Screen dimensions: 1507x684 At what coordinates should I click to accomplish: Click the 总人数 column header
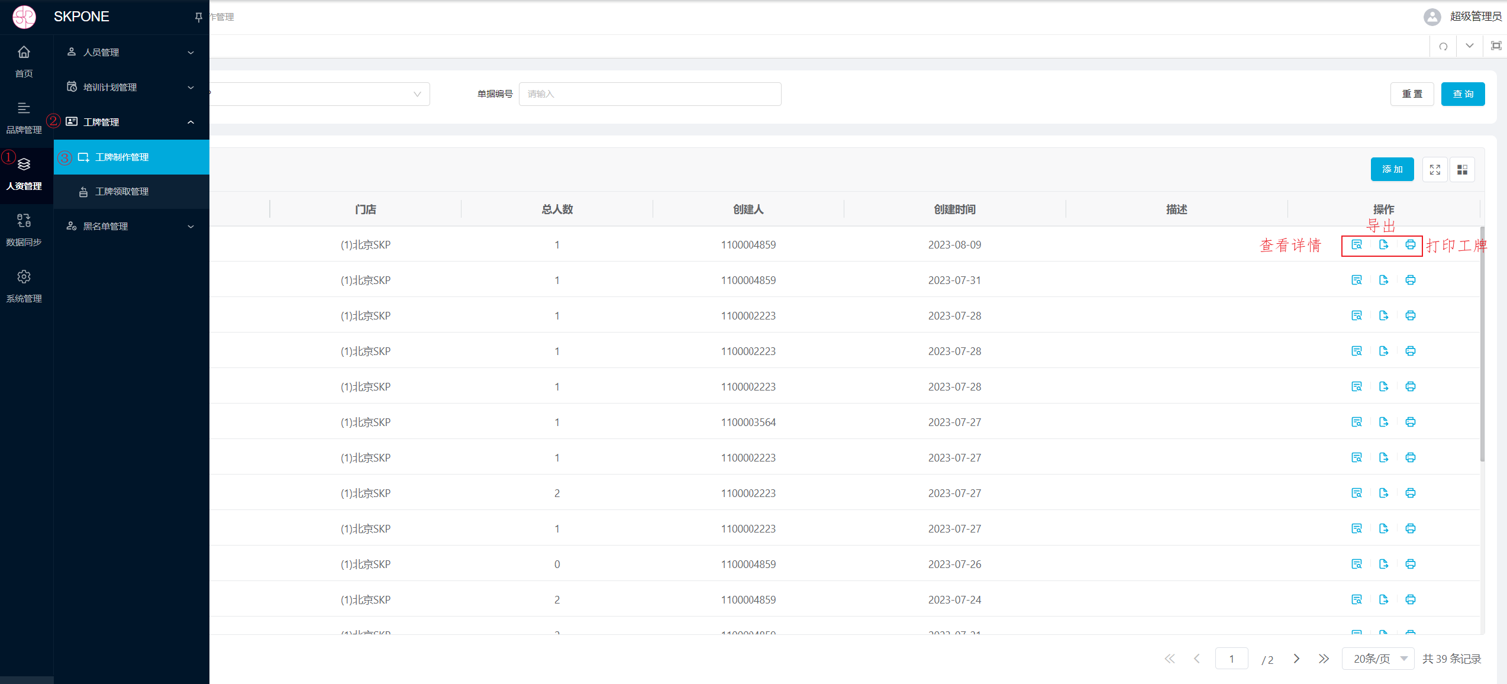pyautogui.click(x=557, y=209)
